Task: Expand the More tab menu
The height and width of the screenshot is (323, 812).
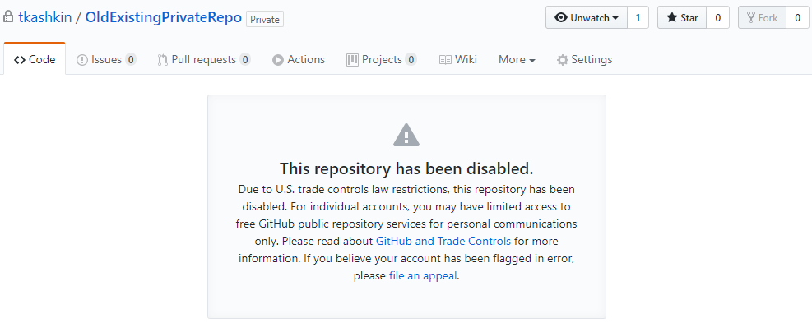Action: click(x=517, y=59)
